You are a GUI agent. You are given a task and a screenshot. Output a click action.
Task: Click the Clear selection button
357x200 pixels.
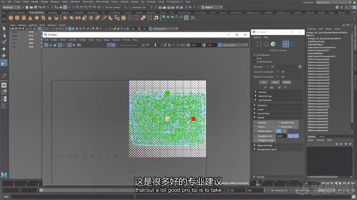coord(275,82)
